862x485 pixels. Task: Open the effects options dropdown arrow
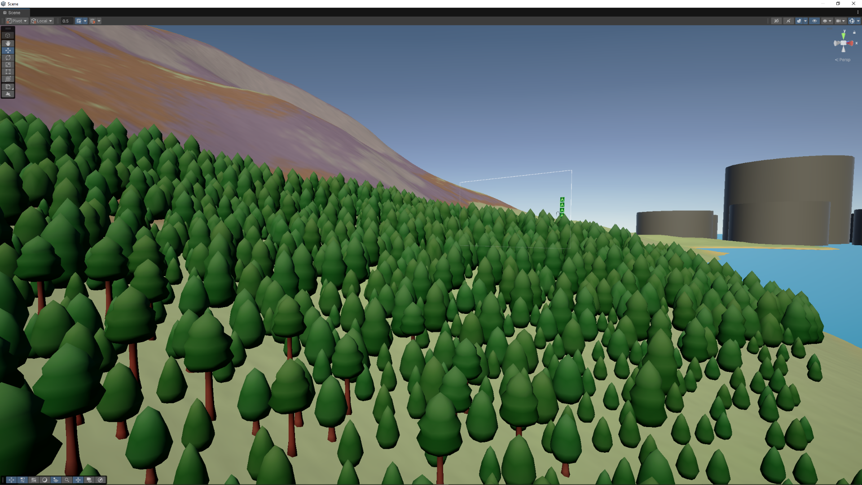point(805,21)
